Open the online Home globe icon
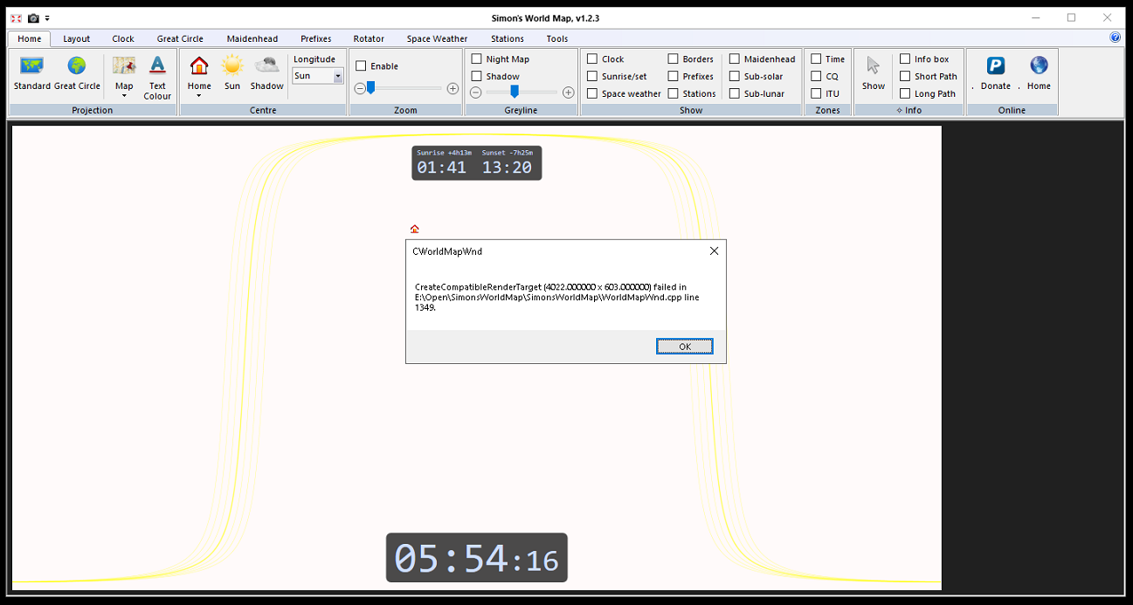This screenshot has width=1133, height=605. (1039, 66)
